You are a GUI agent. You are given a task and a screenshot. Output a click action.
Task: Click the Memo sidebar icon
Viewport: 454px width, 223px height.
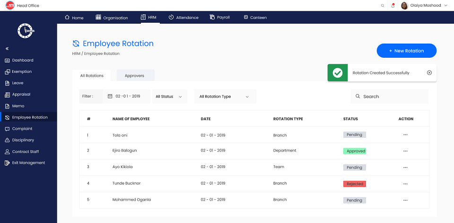(x=7, y=106)
